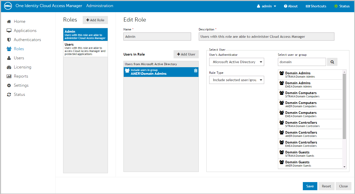Open the Rule Type dropdown
This screenshot has width=355, height=194.
pos(236,80)
